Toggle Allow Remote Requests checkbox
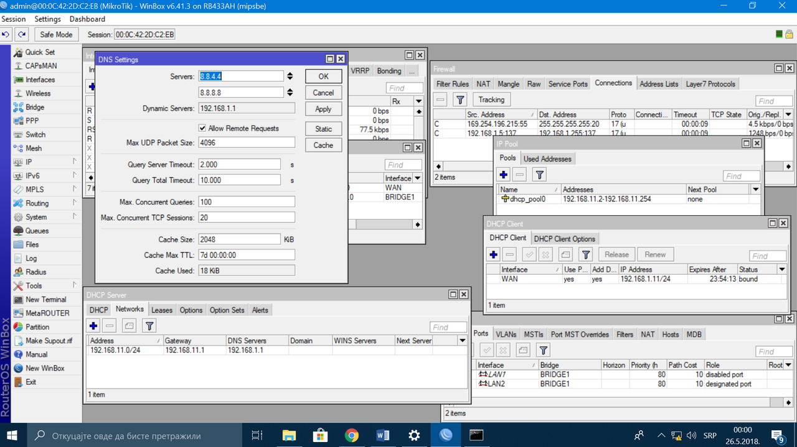797x447 pixels. [x=202, y=128]
